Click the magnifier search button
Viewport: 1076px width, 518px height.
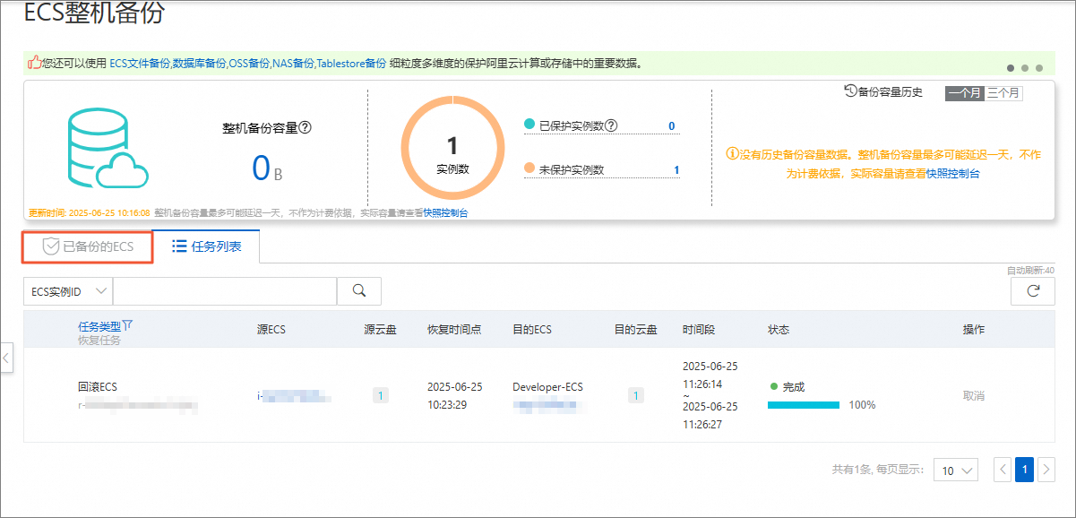[x=359, y=290]
